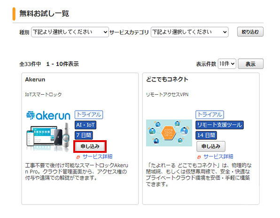
Task: Open Akerun サービス詳細 link
Action: coord(98,157)
